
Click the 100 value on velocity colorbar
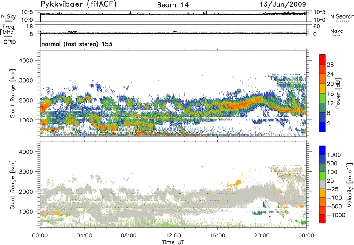(332, 172)
